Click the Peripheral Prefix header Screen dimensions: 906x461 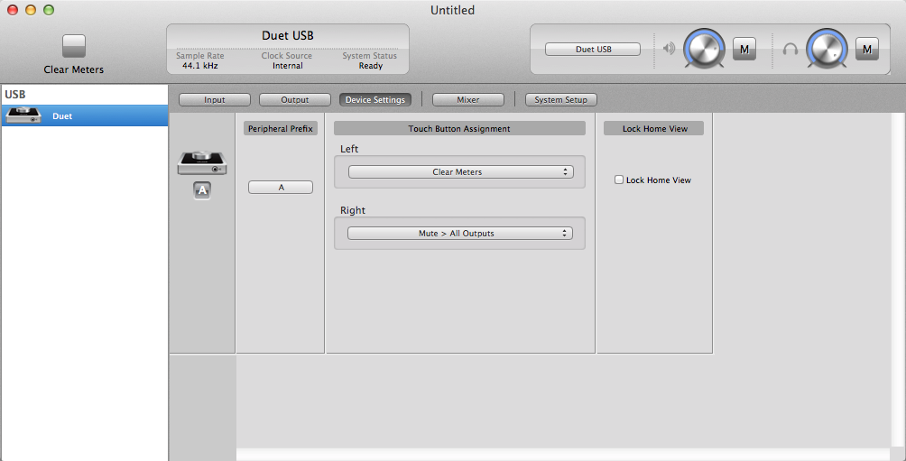(281, 128)
